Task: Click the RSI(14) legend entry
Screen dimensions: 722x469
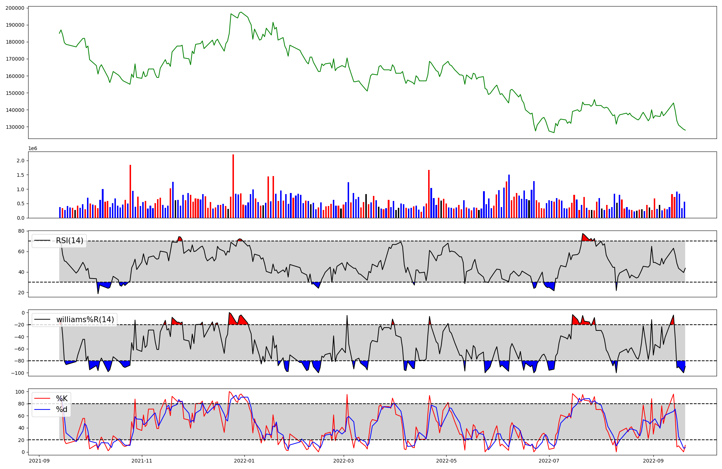Action: 69,241
